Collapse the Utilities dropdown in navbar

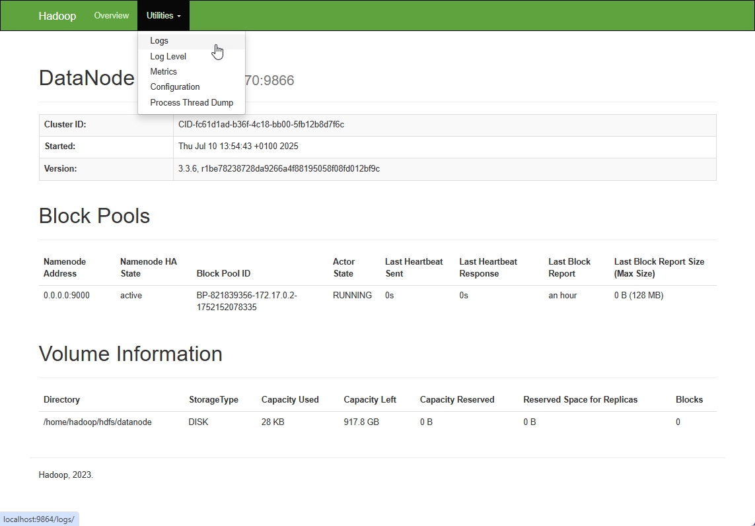(x=163, y=16)
